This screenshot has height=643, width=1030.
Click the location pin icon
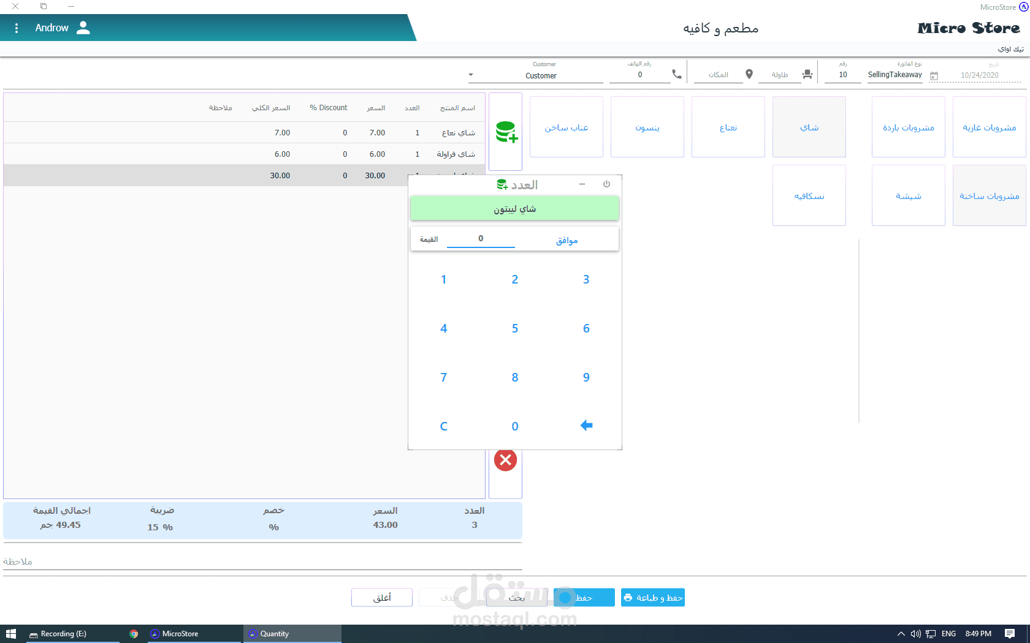tap(749, 74)
